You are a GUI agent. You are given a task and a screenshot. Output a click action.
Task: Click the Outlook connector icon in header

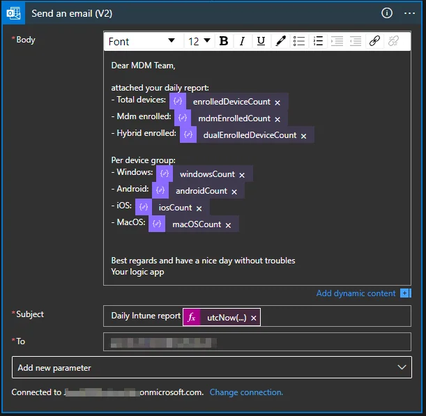13,13
